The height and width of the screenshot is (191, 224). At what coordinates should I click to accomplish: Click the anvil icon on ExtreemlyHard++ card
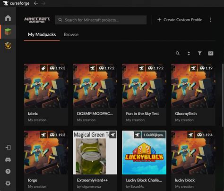click(113, 135)
